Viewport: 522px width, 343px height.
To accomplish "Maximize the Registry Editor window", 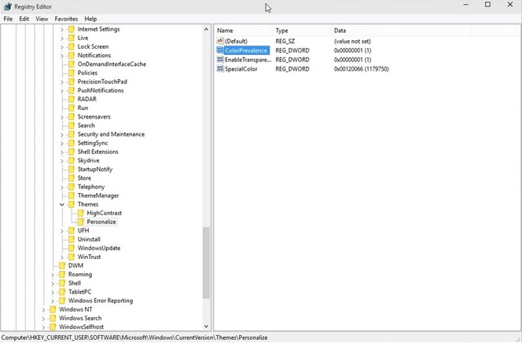I will [x=487, y=5].
